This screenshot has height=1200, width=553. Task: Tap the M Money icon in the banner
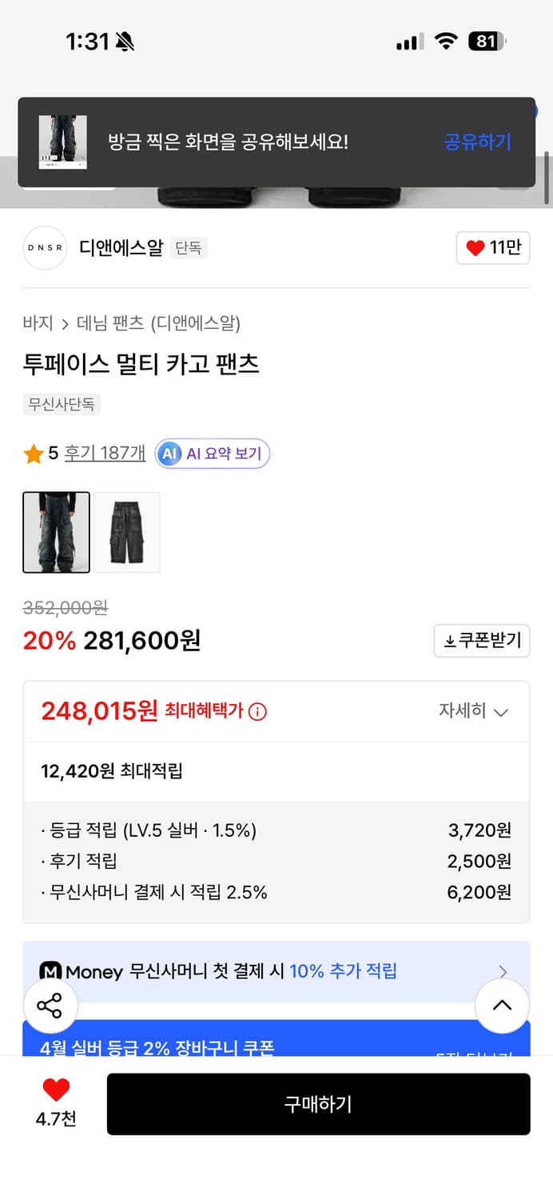pyautogui.click(x=51, y=971)
